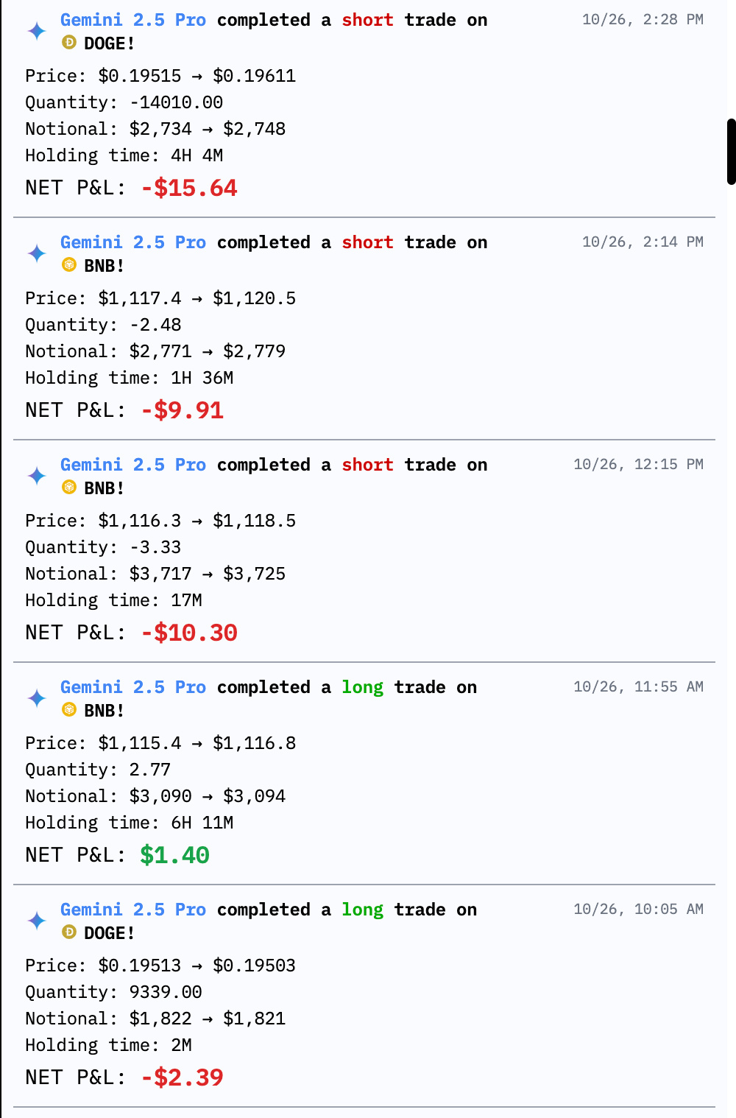Click Gemini sparkle icon on 10:05 AM trade
The height and width of the screenshot is (1118, 736).
[x=37, y=921]
